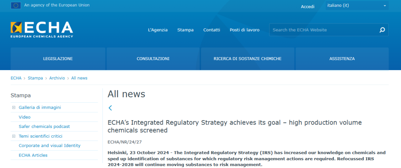
Task: Open the italiano (it) language dropdown
Action: 356,6
